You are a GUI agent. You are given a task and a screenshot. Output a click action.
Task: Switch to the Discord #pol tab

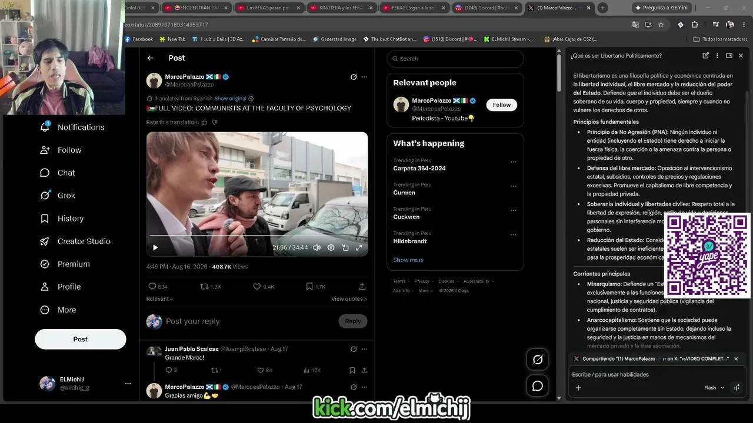pos(487,8)
